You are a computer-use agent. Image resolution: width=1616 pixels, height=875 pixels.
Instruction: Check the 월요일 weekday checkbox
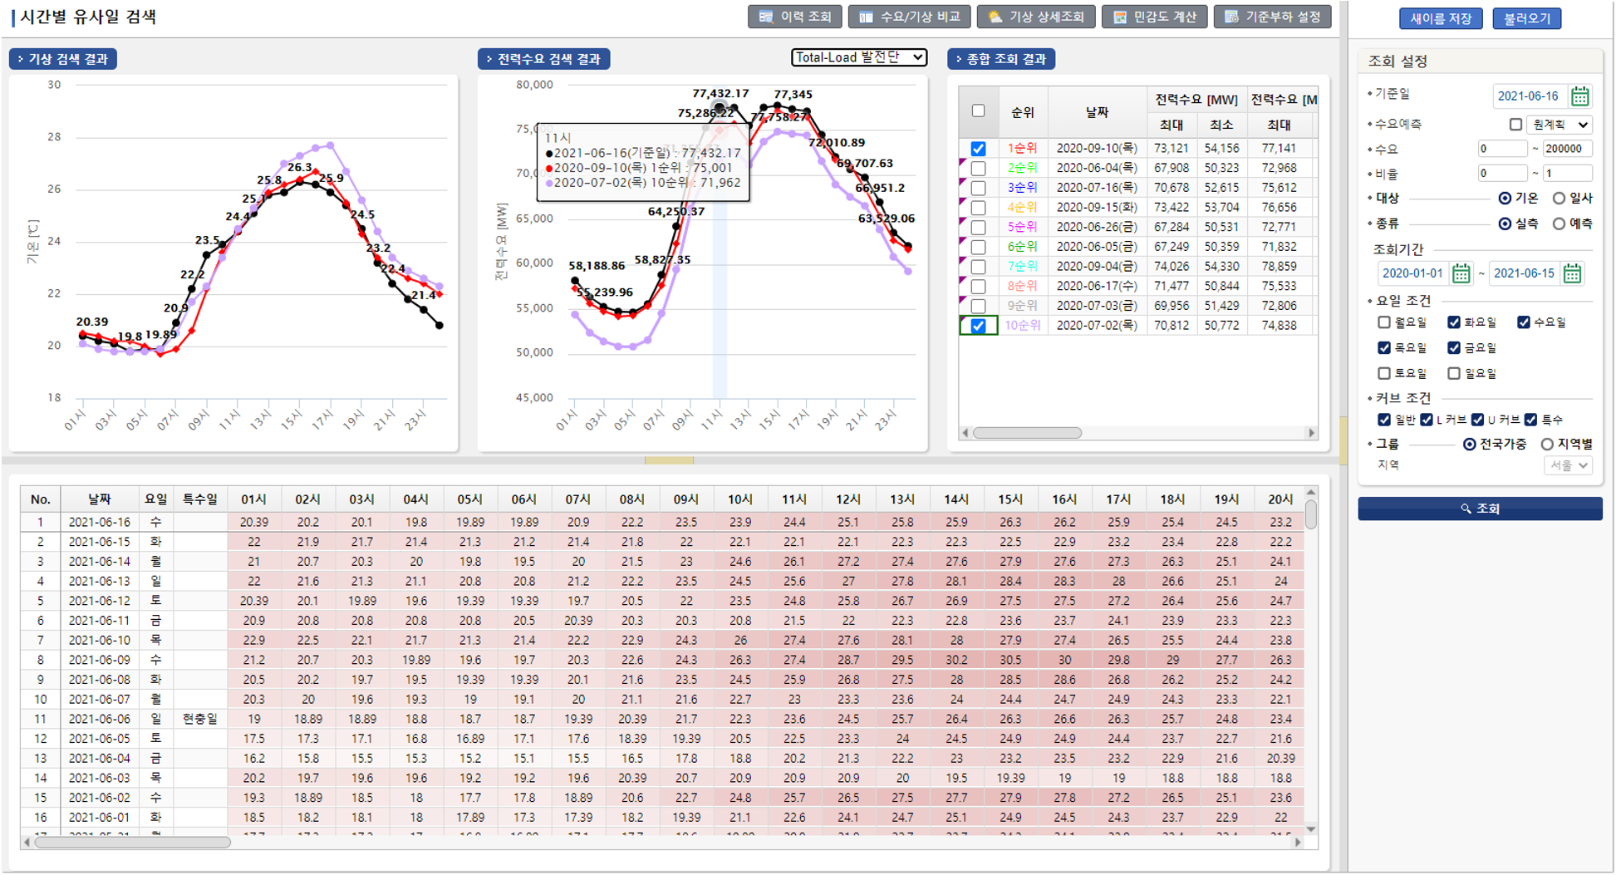pos(1384,322)
